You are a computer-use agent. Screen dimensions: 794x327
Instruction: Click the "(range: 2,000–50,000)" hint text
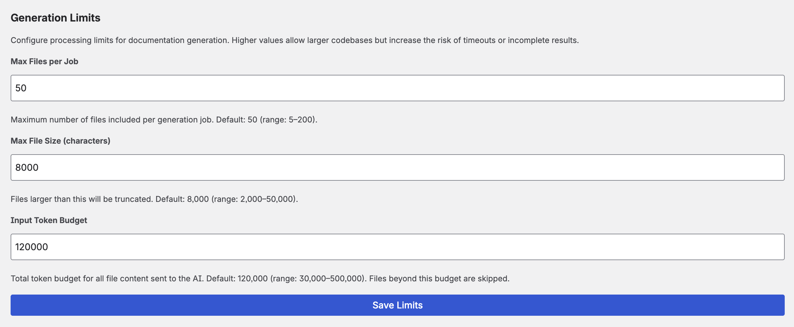[x=255, y=199]
